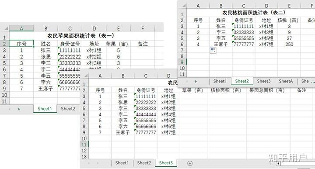Click title 农民苹果面积统计表（表一）
This screenshot has height=169, width=315.
pyautogui.click(x=81, y=36)
